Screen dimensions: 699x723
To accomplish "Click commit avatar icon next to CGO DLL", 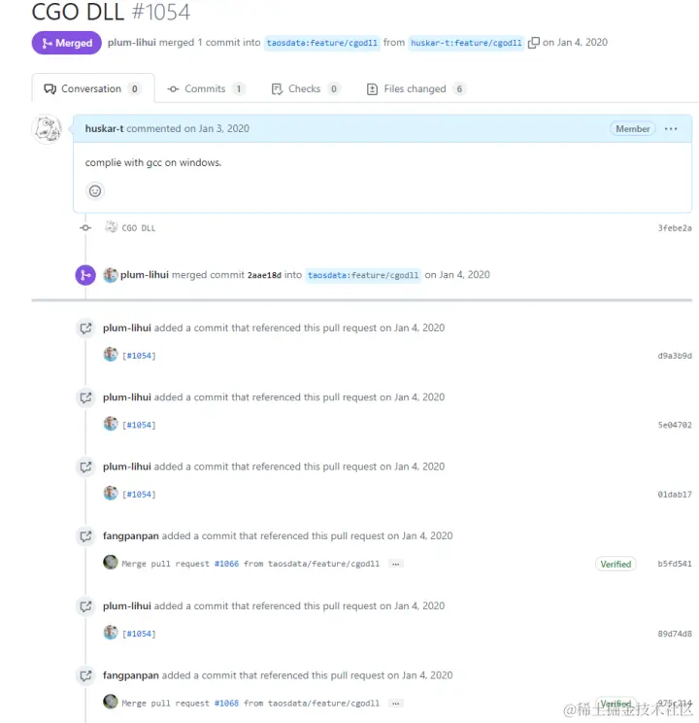I will click(x=111, y=226).
